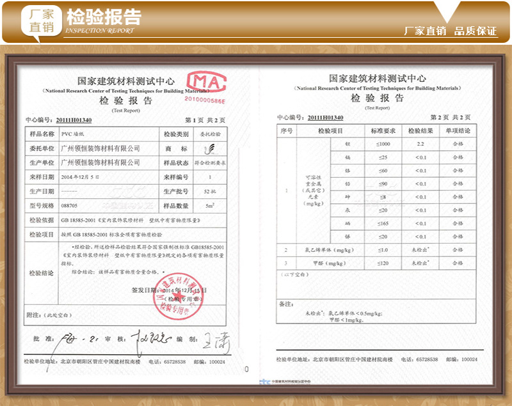
Task: Click the 编制 preparer signature
Action: click(216, 343)
